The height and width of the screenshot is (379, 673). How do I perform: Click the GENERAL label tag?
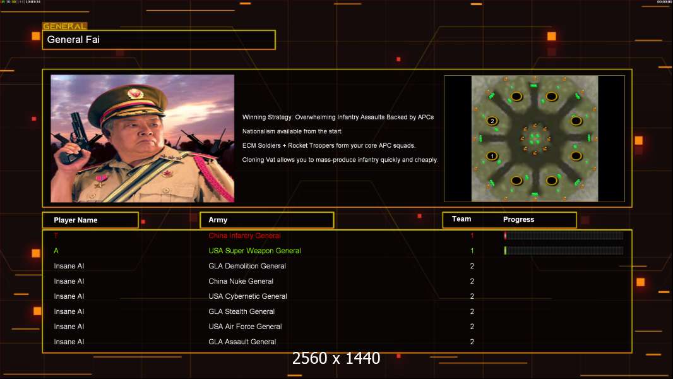point(65,26)
